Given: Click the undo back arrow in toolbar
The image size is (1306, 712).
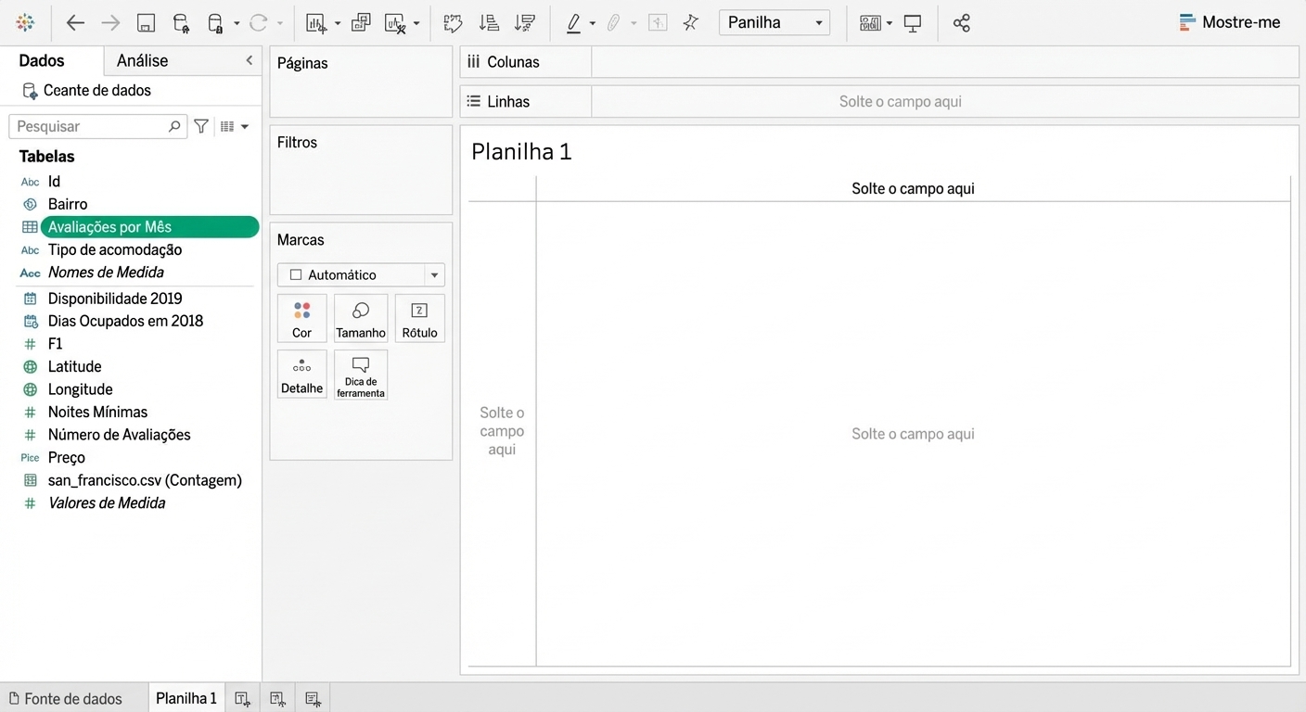Looking at the screenshot, I should pyautogui.click(x=75, y=23).
